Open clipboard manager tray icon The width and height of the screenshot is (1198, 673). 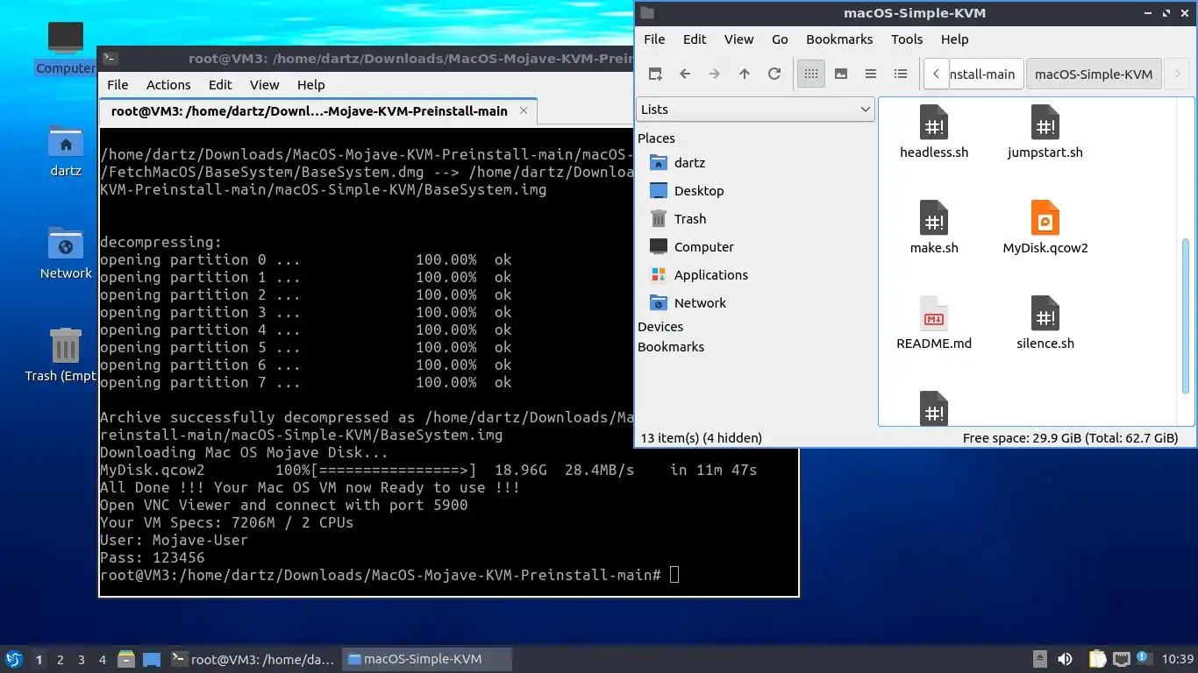[1097, 659]
